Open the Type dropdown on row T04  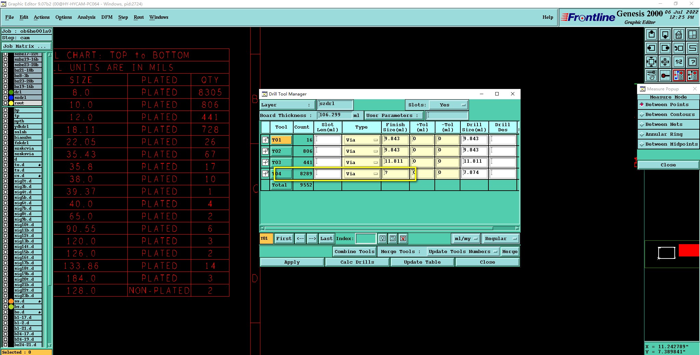click(x=362, y=174)
